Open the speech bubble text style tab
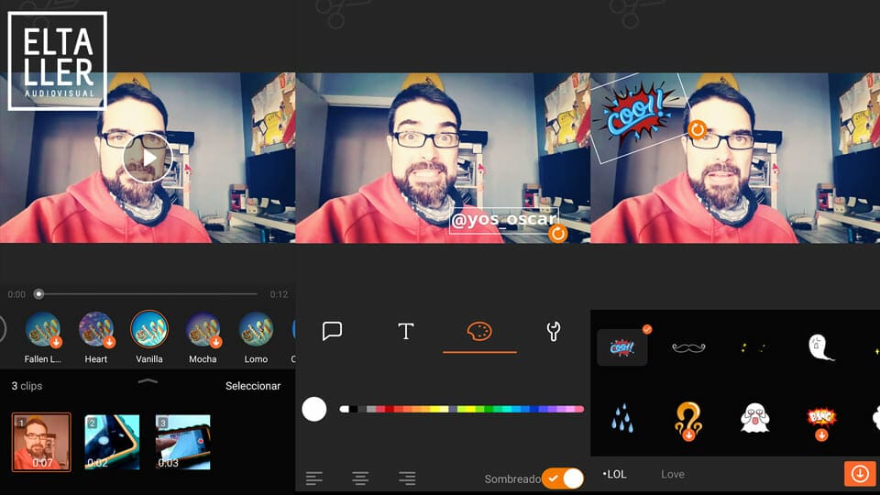This screenshot has height=495, width=880. pyautogui.click(x=332, y=331)
